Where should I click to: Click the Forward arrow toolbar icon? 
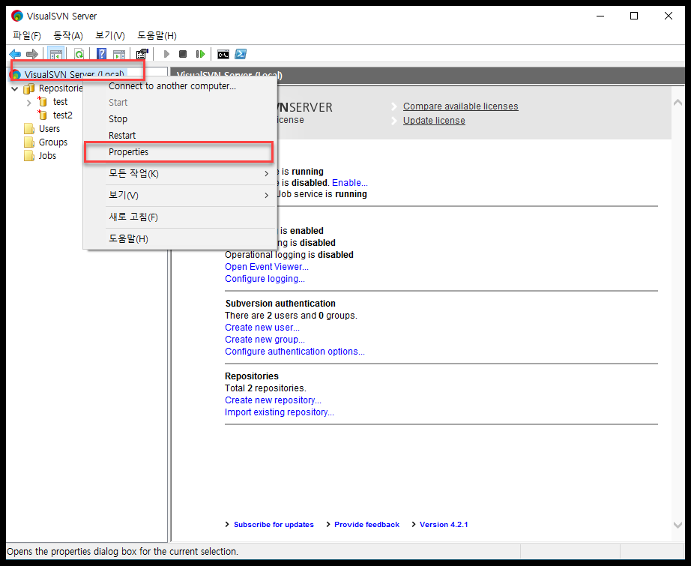(31, 54)
